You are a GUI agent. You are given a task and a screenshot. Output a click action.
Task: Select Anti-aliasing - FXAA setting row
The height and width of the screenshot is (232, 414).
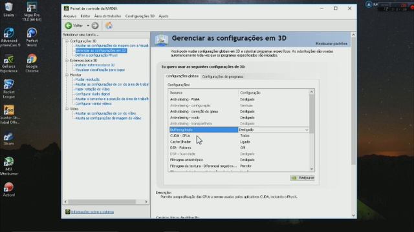point(239,99)
